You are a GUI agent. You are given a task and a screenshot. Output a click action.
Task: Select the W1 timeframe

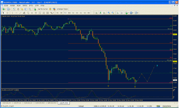point(85,13)
